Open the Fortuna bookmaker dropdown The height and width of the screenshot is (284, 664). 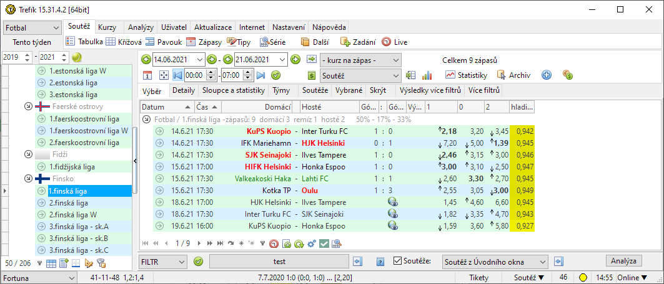coord(39,278)
